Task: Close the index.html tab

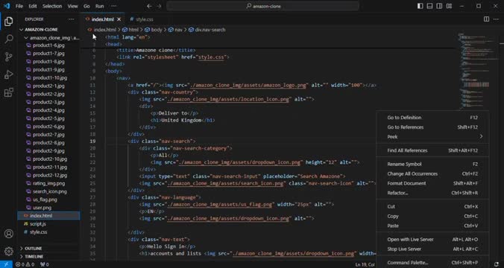Action: (x=119, y=19)
